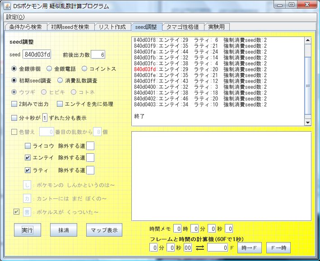
Task: Enable the エンテイを先に処理 checkbox
Action: [60, 104]
